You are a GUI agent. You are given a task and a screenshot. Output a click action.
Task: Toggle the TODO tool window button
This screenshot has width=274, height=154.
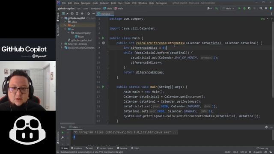point(135,148)
